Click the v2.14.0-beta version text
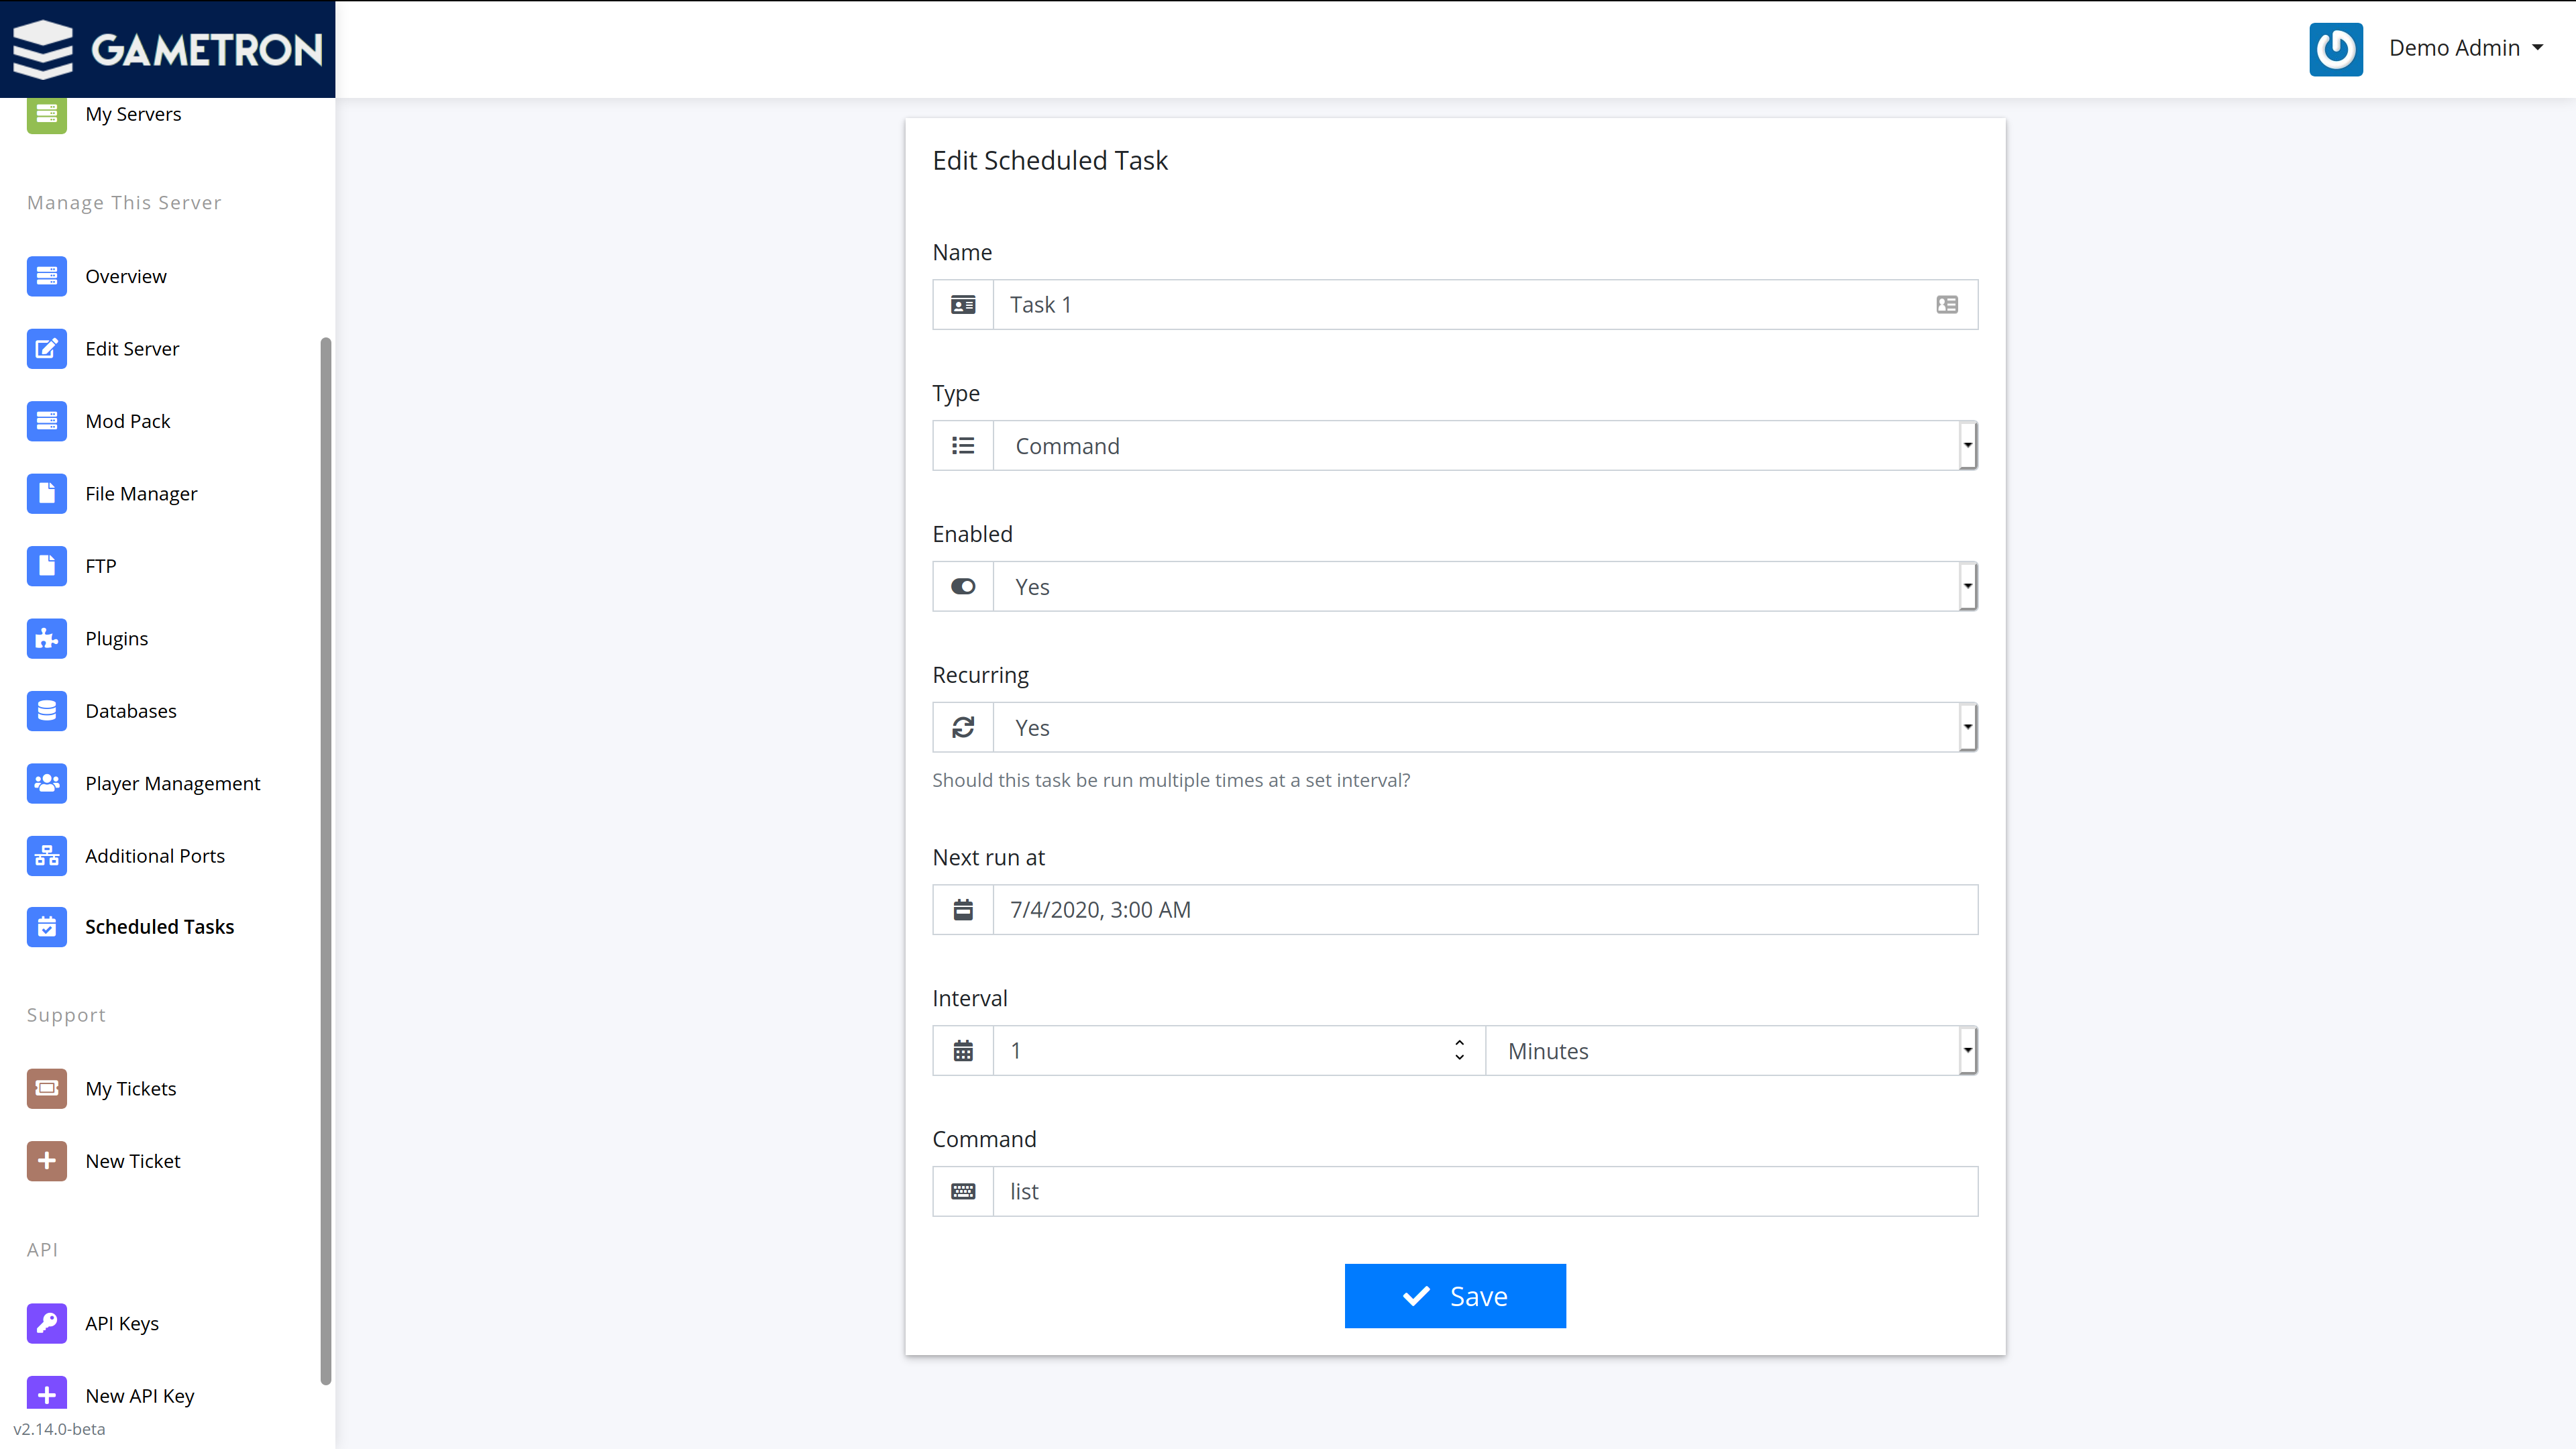The height and width of the screenshot is (1449, 2576). pos(59,1429)
